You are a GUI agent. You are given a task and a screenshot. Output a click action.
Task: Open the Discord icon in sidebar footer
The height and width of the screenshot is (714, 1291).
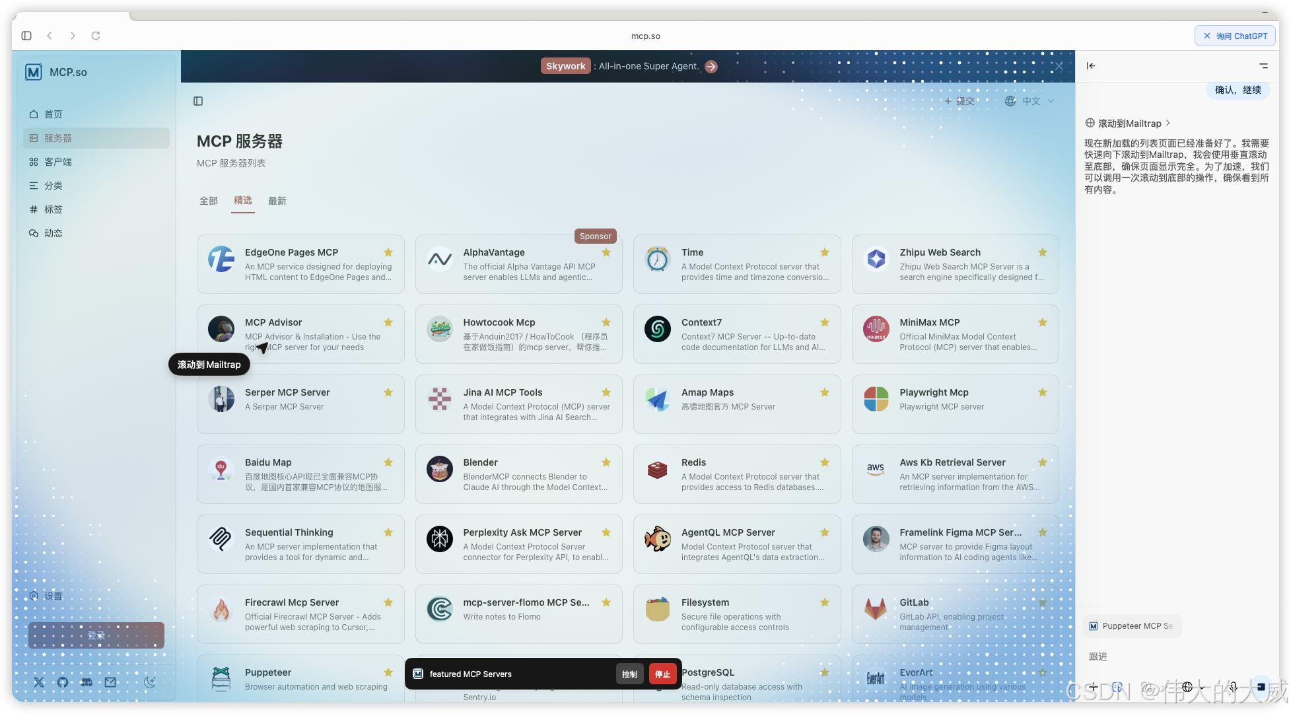[x=87, y=682]
